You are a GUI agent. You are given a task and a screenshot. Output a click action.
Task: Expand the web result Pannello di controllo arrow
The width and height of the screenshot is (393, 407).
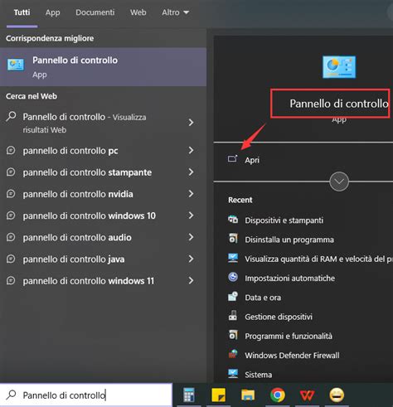coord(191,123)
